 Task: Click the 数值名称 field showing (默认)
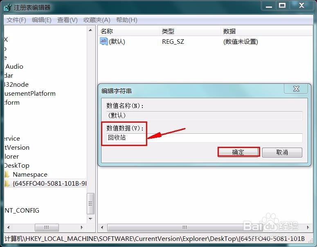click(204, 116)
